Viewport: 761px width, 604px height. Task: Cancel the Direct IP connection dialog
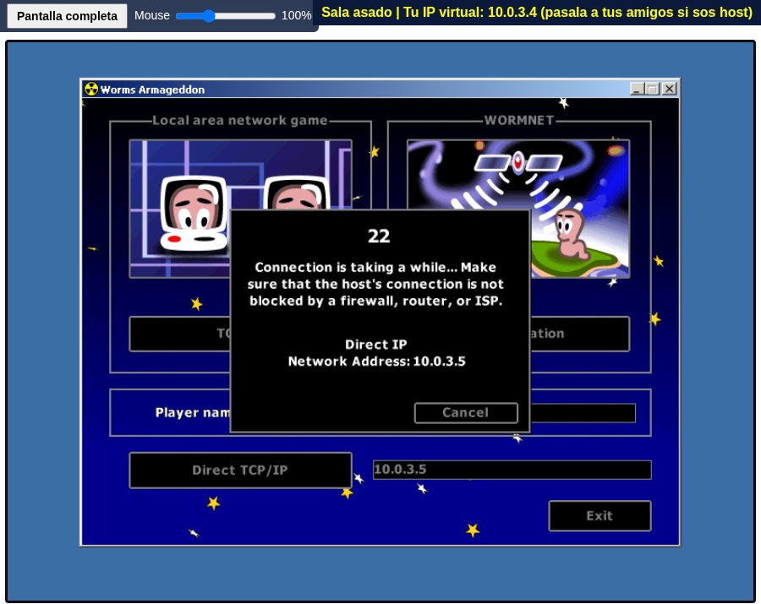tap(466, 412)
